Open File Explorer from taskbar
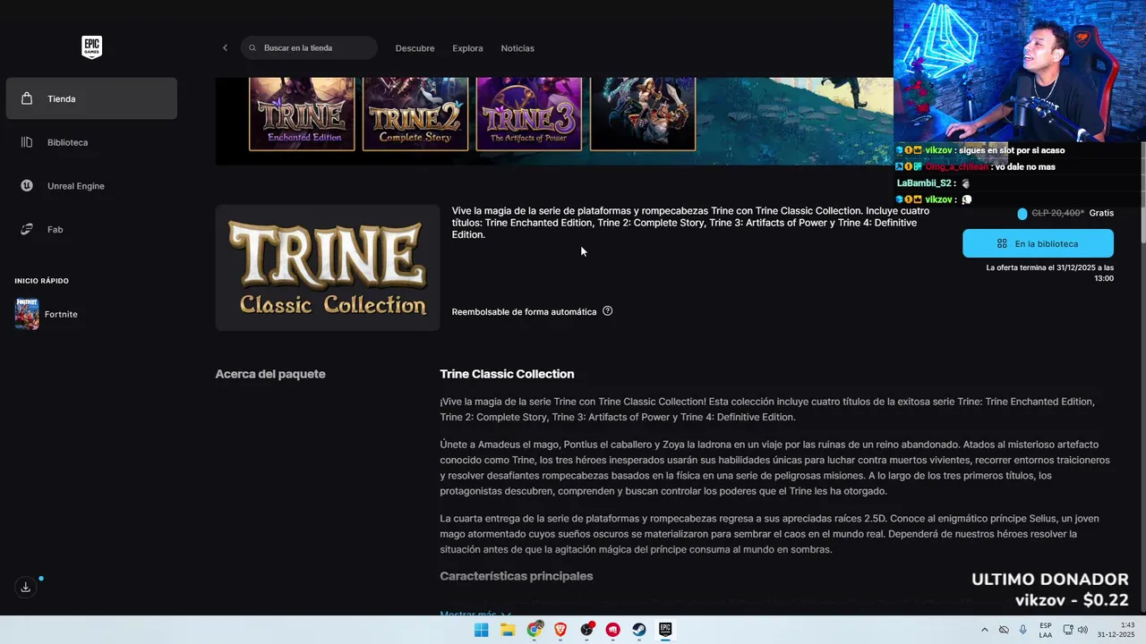Image resolution: width=1146 pixels, height=644 pixels. [x=508, y=630]
